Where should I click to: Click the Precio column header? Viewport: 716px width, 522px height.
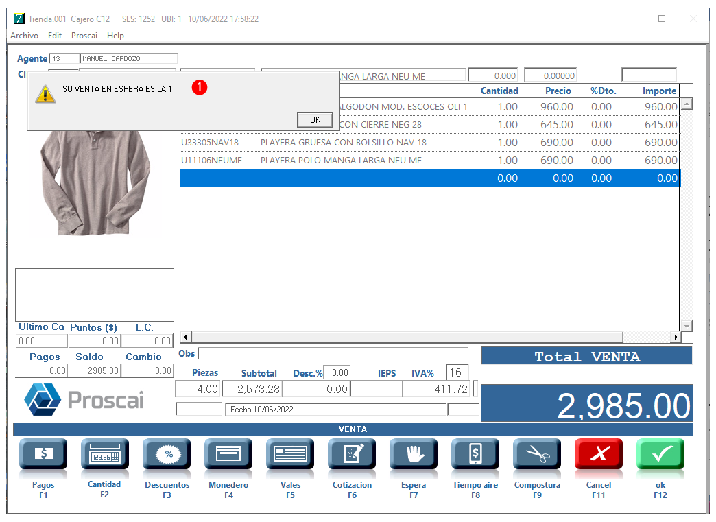[558, 91]
